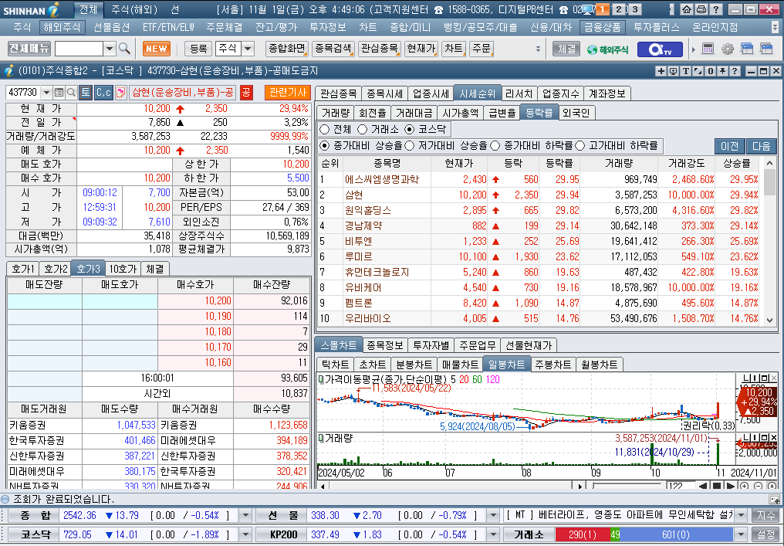Image resolution: width=784 pixels, height=546 pixels.
Task: Open the 선물옵션 top menu
Action: (x=111, y=28)
